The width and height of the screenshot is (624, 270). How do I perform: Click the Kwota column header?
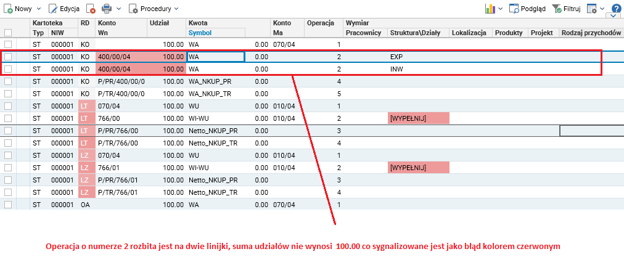(228, 23)
